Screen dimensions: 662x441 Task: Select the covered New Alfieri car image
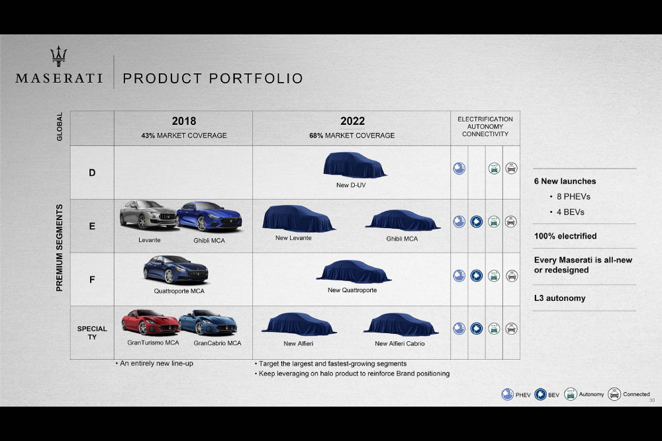pyautogui.click(x=299, y=324)
